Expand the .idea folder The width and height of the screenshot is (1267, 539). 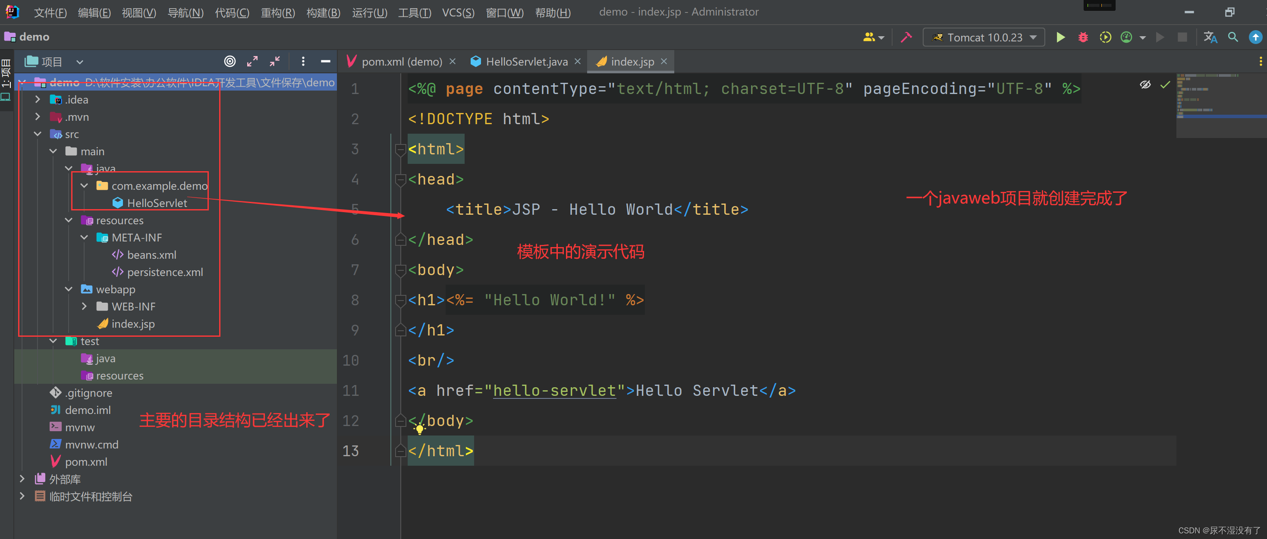point(38,100)
